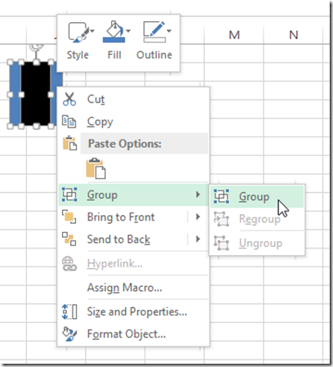The image size is (333, 367).
Task: Open the Fill dropdown arrow
Action: point(128,31)
